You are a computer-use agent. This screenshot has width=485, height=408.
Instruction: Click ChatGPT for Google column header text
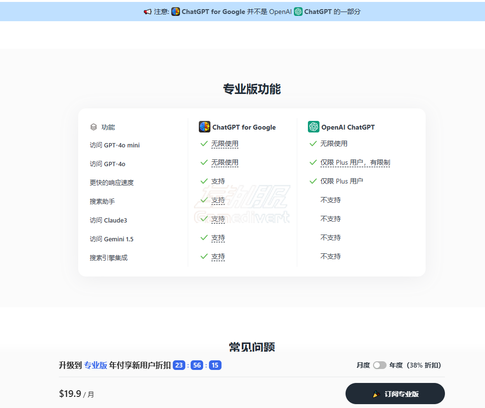click(x=244, y=127)
